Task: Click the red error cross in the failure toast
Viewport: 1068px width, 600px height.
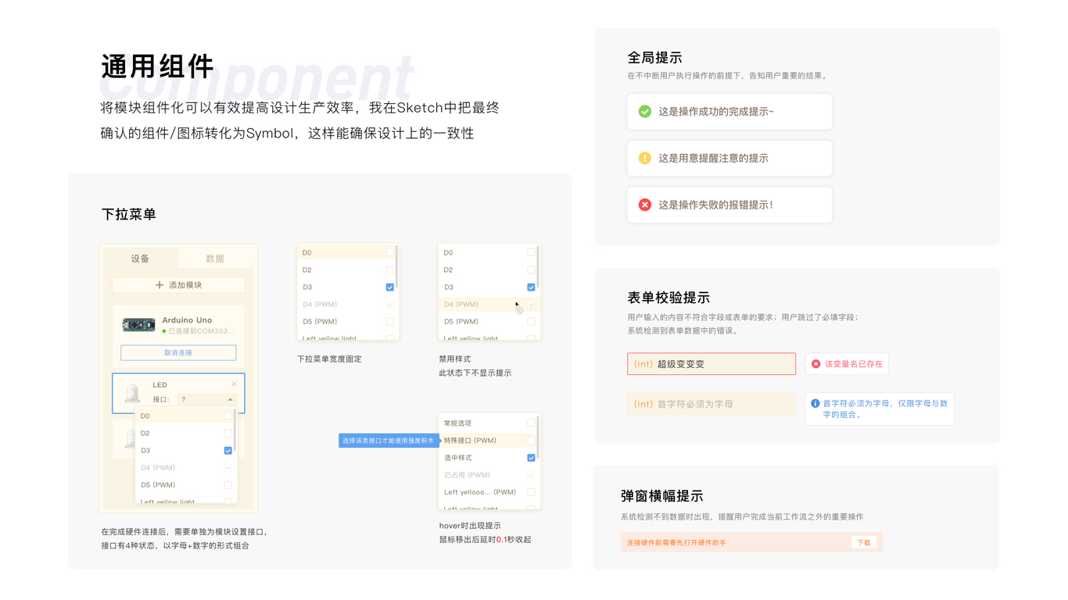Action: click(645, 205)
